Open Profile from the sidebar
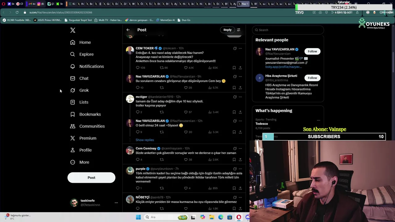Screen dimensions: 395x222 81,150
